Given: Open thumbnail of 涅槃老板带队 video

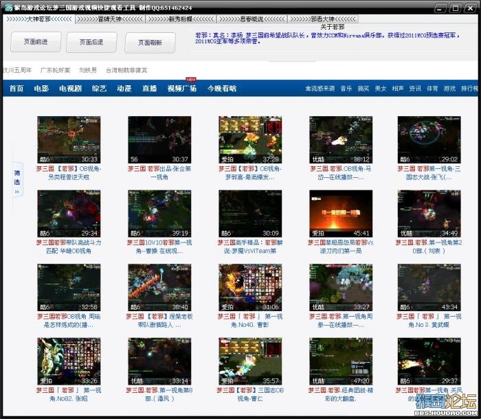Looking at the screenshot, I should (159, 287).
